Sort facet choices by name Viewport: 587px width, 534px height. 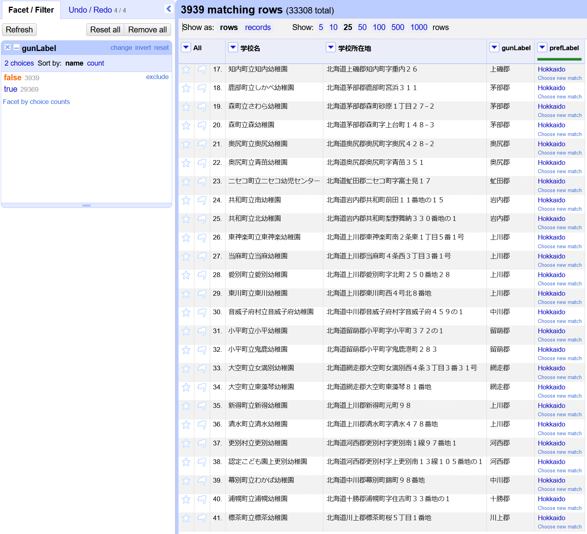click(x=74, y=63)
